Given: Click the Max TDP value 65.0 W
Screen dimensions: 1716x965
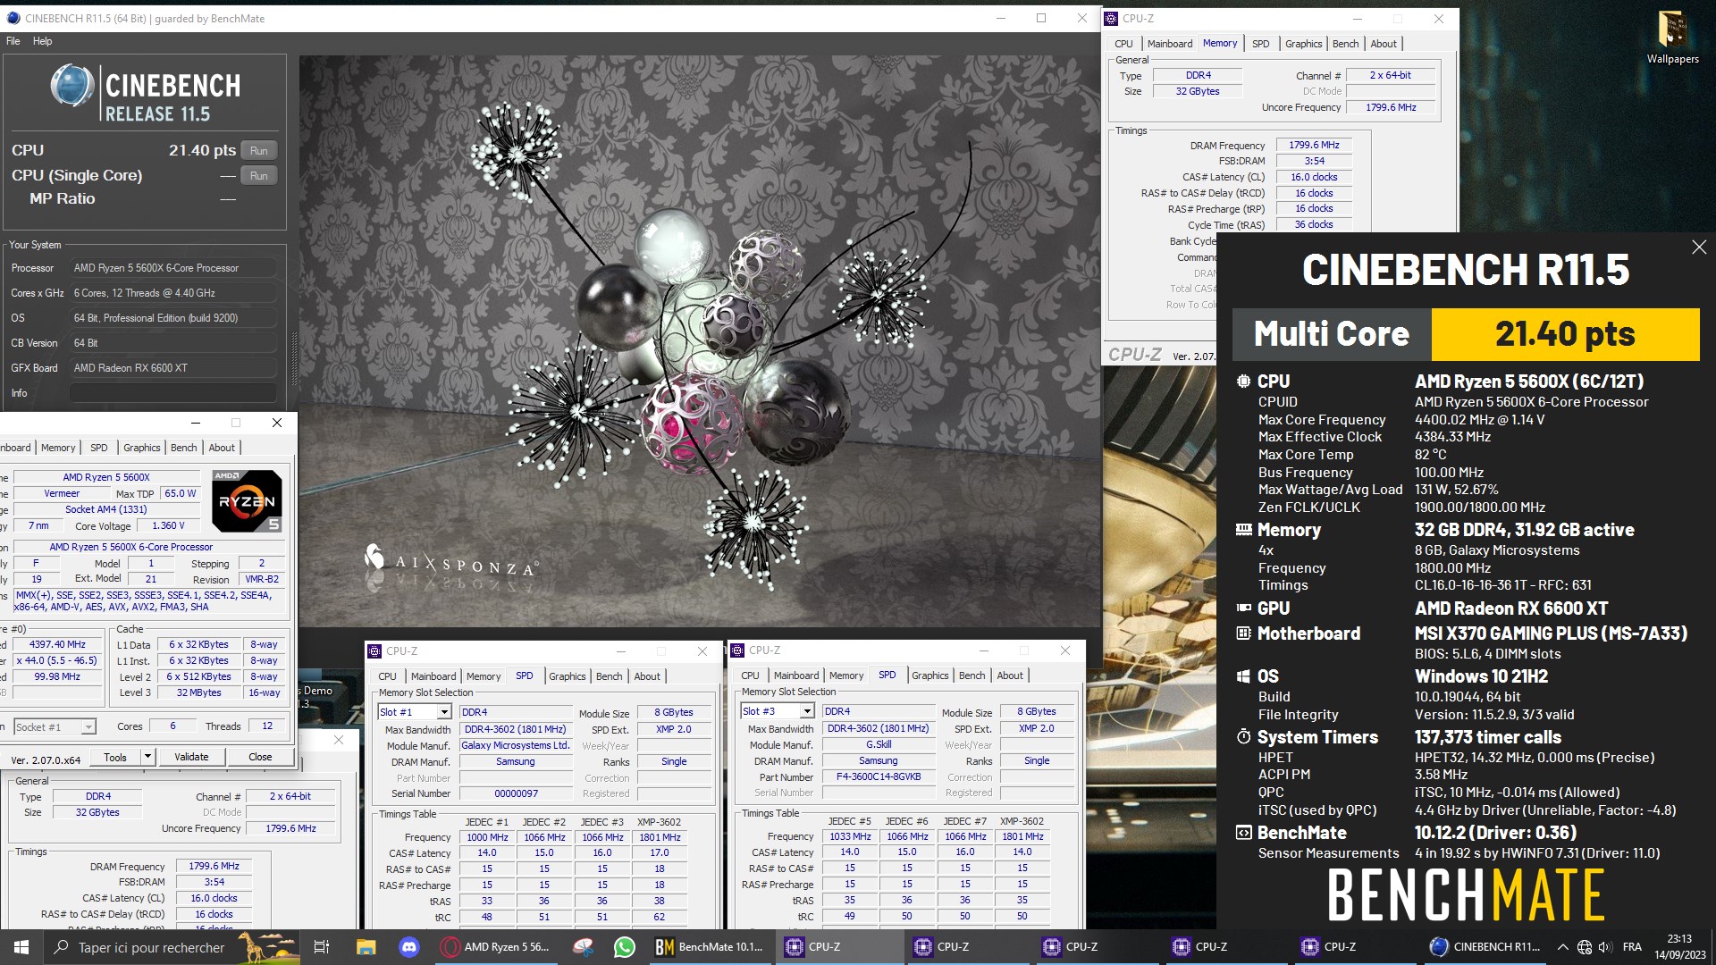Looking at the screenshot, I should pos(181,493).
